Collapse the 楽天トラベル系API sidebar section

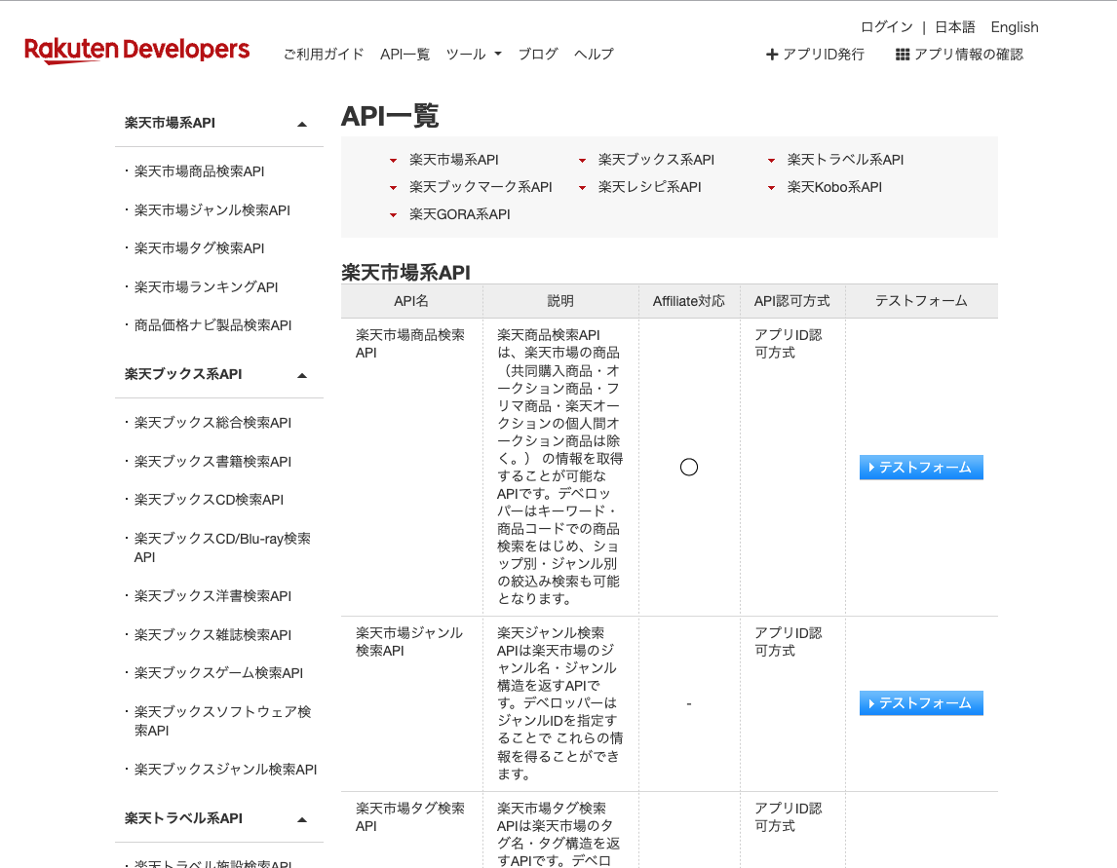(x=302, y=819)
